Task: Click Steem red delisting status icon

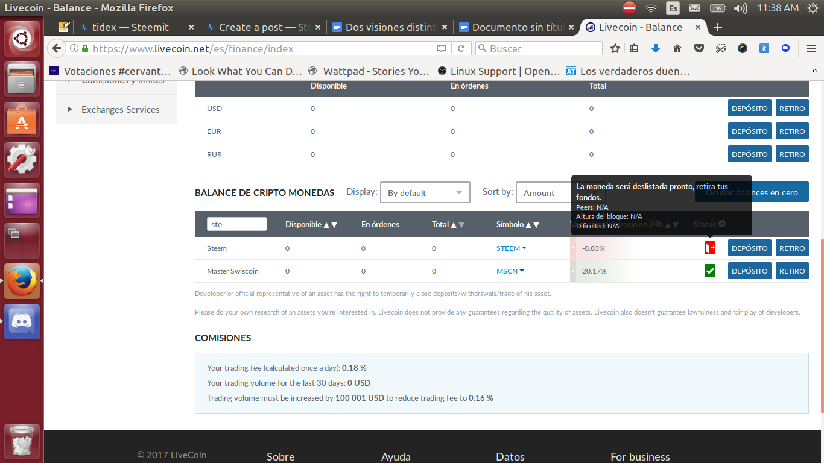Action: pyautogui.click(x=710, y=248)
